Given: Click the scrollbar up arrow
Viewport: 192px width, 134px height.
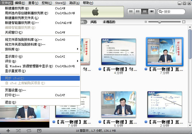Looking at the screenshot, I should click(190, 27).
